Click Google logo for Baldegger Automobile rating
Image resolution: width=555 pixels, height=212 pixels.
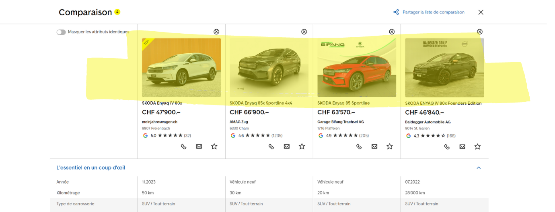tap(408, 135)
